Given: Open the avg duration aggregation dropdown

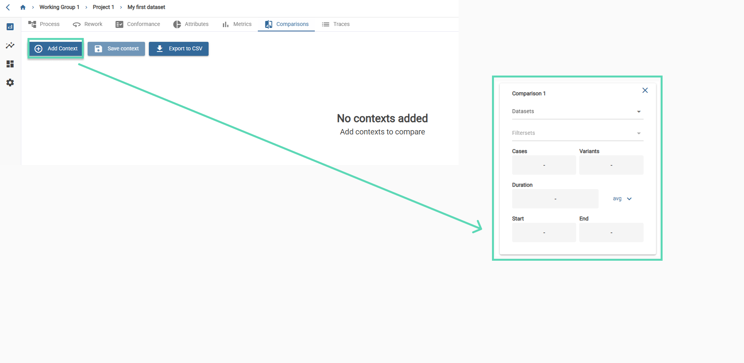Looking at the screenshot, I should 622,199.
